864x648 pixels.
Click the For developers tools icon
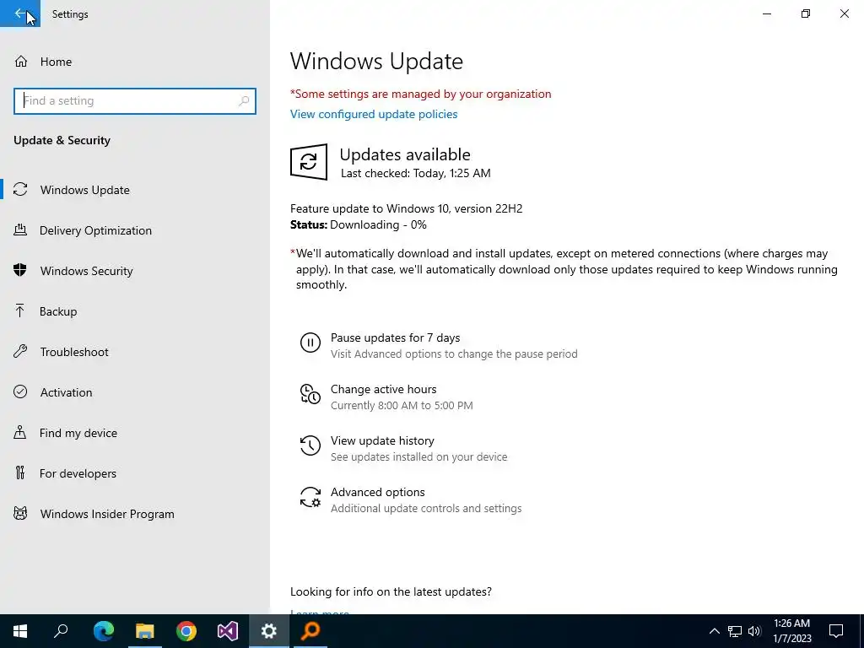pos(20,472)
